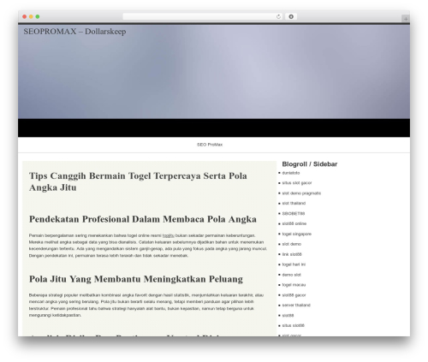Maximize the window with green button
428x362 pixels.
38,16
